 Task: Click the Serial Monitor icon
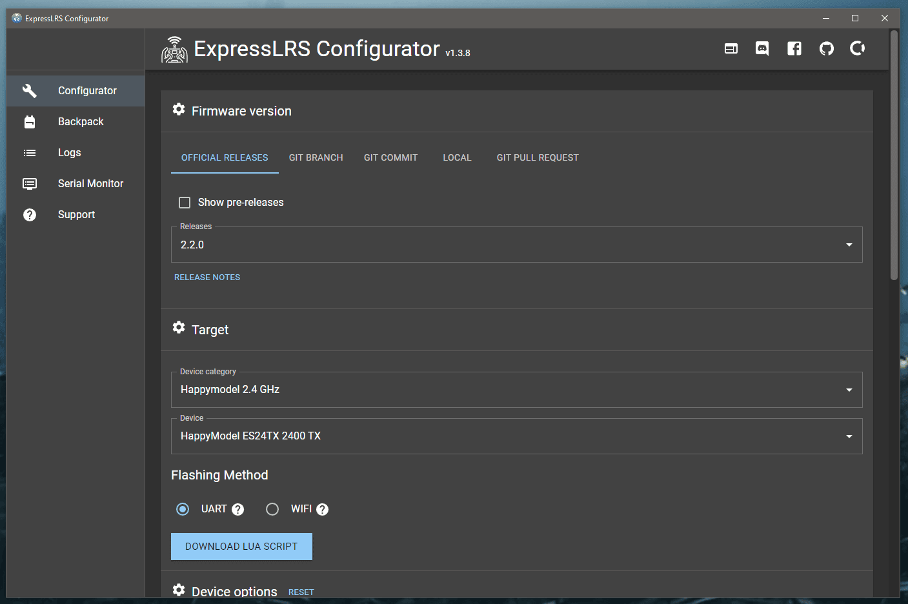30,184
